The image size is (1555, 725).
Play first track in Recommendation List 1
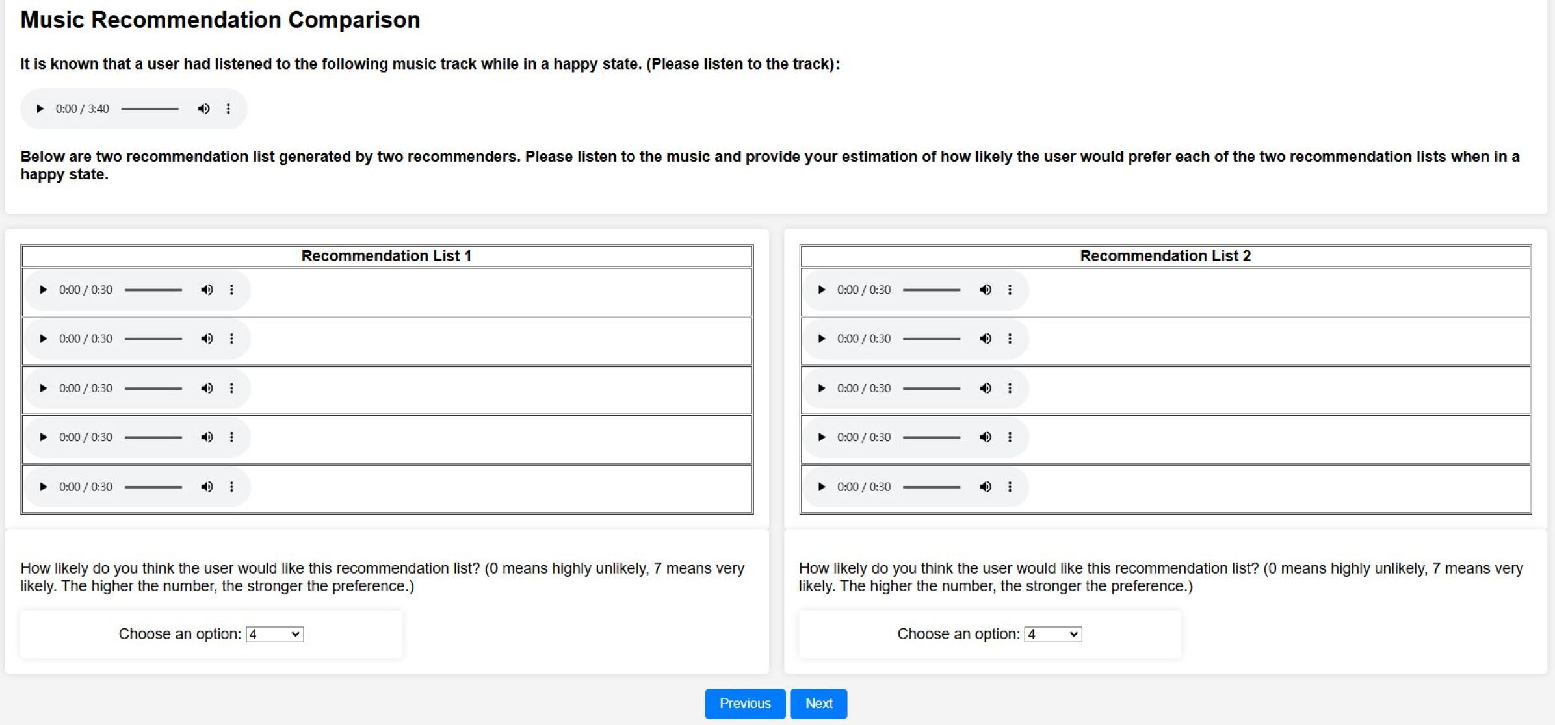[43, 290]
